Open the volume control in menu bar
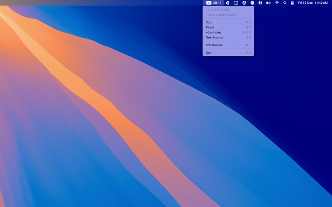The width and height of the screenshot is (332, 207). tap(268, 3)
